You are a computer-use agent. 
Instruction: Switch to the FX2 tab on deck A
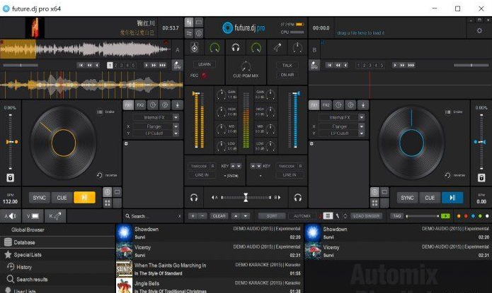click(140, 104)
